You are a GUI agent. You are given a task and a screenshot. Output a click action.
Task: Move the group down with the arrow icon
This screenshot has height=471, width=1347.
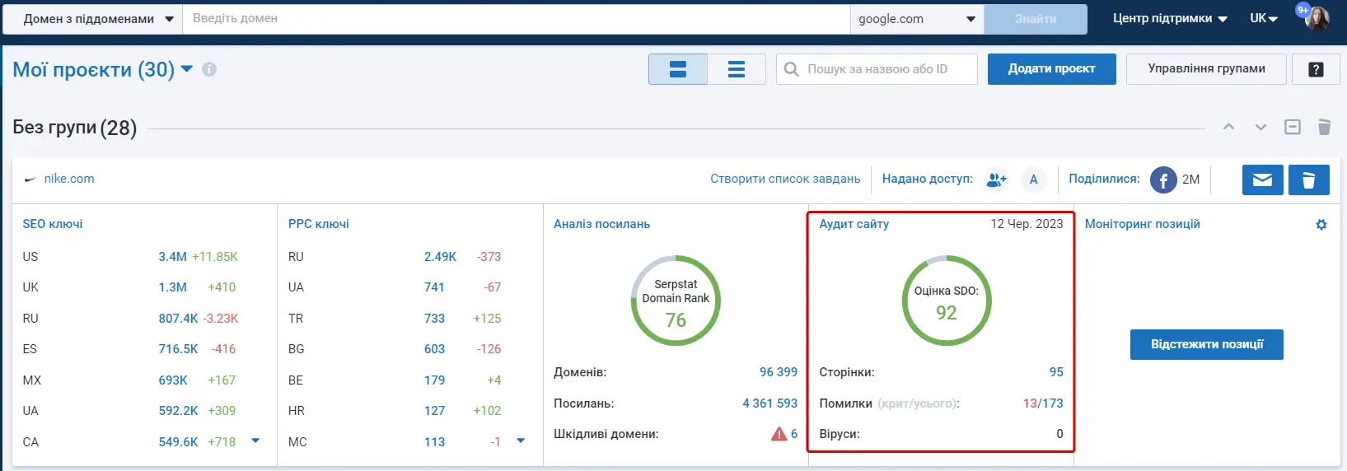tap(1260, 127)
